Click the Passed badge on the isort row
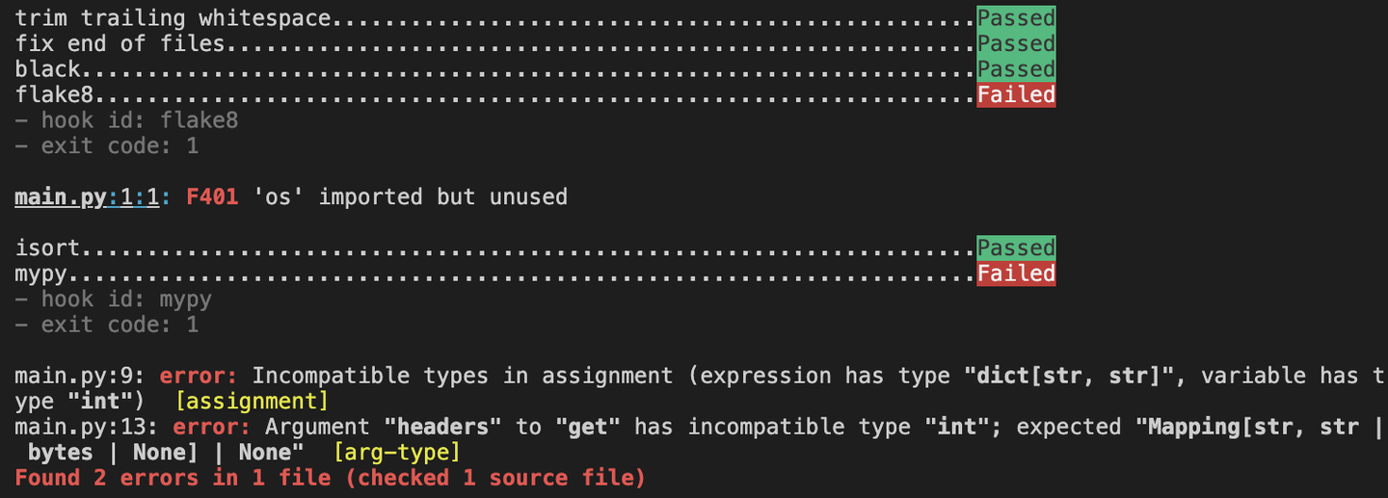The height and width of the screenshot is (498, 1388). [1016, 249]
